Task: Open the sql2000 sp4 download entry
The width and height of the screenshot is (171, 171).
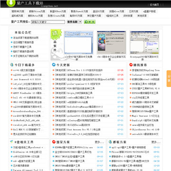Action: pos(29,75)
